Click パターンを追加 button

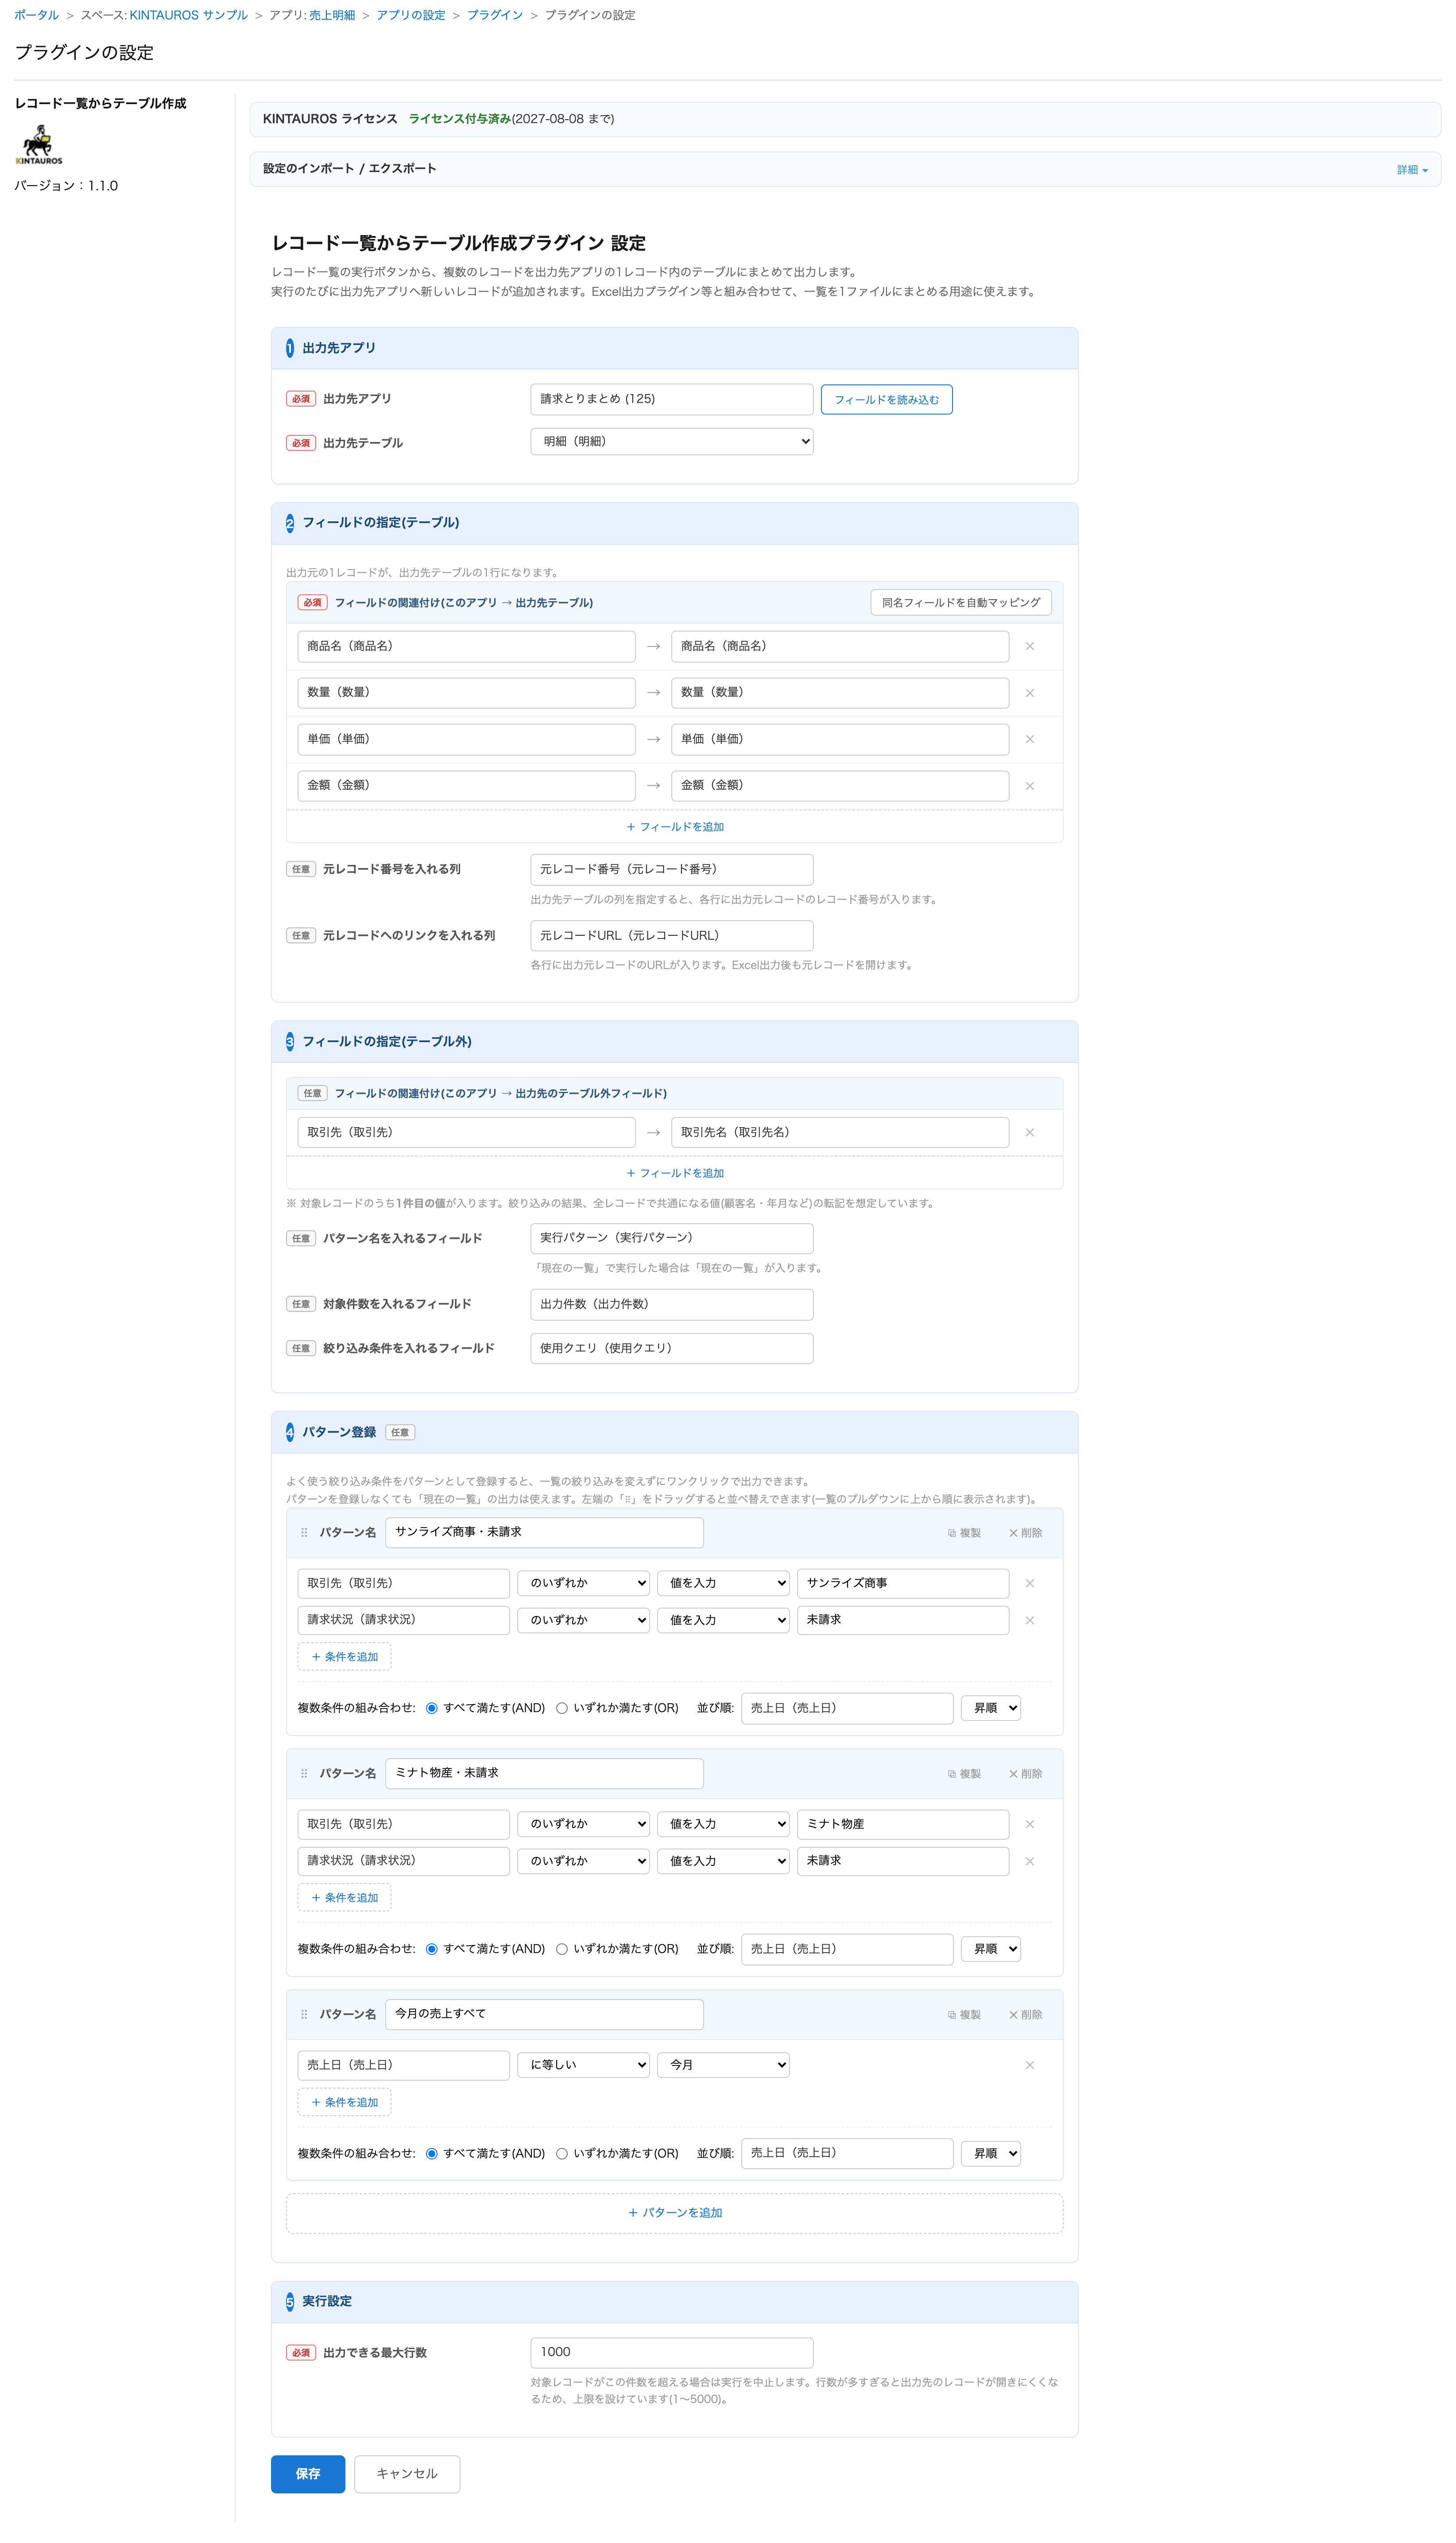click(675, 2214)
